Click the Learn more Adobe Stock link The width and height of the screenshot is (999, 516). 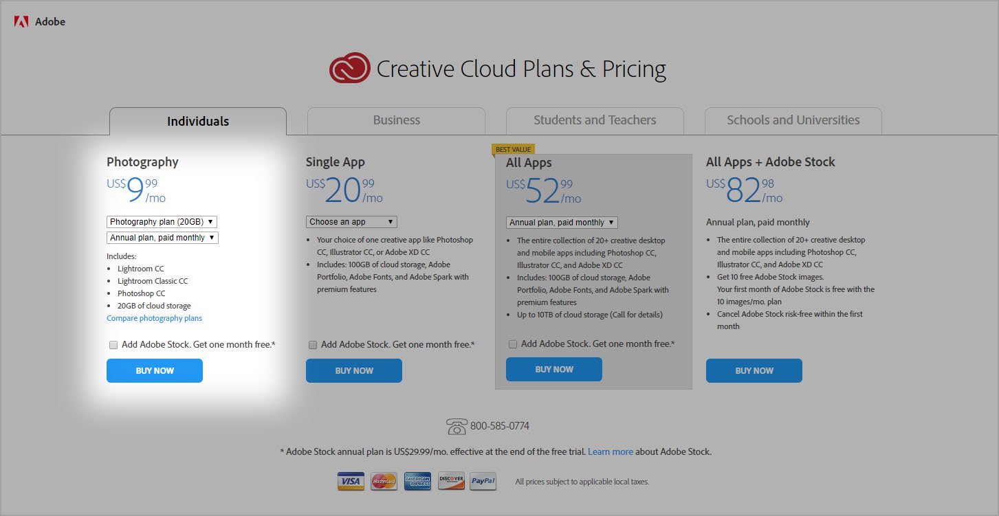(611, 452)
